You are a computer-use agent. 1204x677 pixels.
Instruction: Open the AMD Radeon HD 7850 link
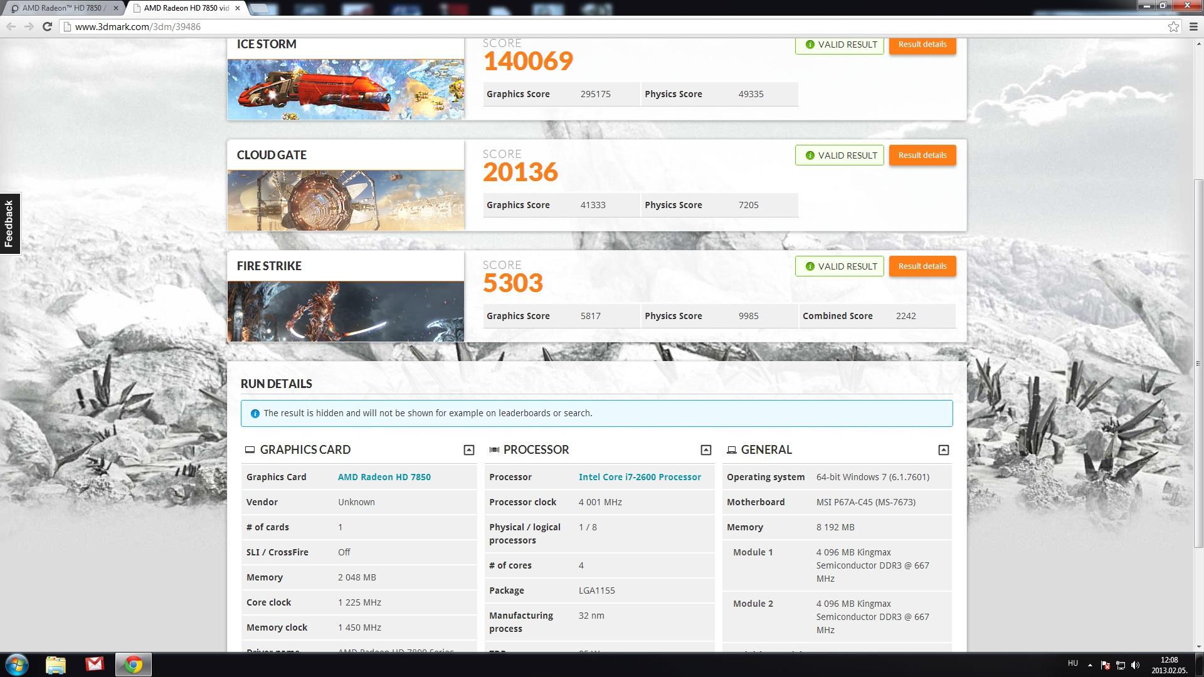pyautogui.click(x=384, y=477)
